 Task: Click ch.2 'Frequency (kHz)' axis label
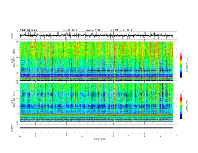(14, 99)
